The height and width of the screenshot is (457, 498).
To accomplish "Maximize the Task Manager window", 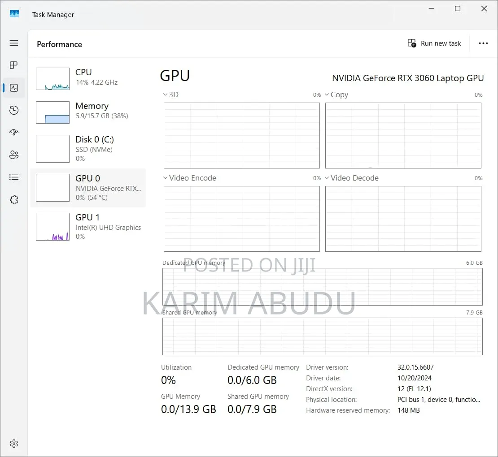I will (x=457, y=9).
